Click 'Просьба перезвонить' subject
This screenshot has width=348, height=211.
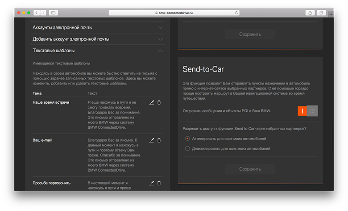51,183
